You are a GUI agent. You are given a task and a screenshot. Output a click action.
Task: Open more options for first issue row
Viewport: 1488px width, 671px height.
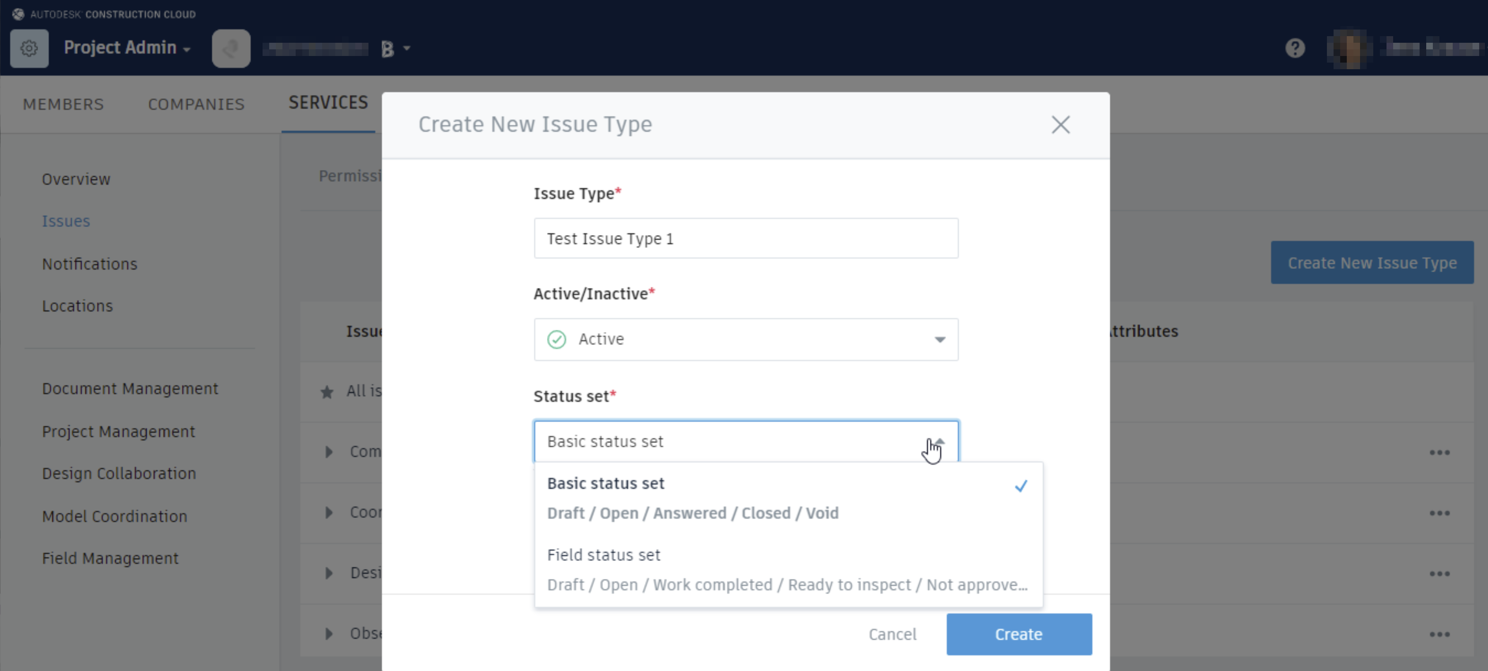(x=1439, y=452)
